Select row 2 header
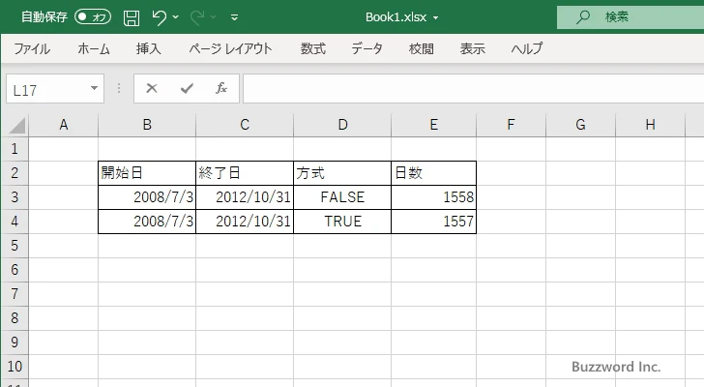 point(15,173)
